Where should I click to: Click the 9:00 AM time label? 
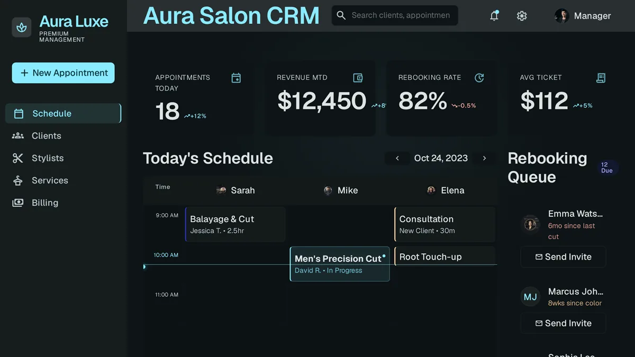coord(167,215)
